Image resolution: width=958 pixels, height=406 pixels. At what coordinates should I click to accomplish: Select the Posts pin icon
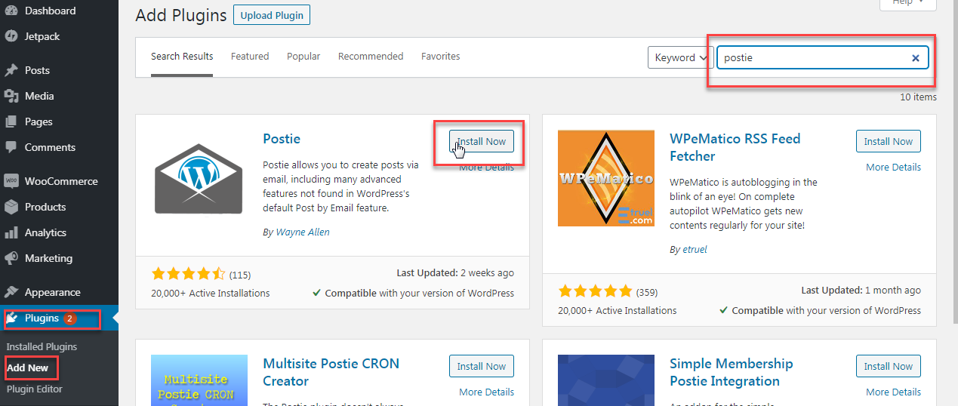click(x=11, y=70)
